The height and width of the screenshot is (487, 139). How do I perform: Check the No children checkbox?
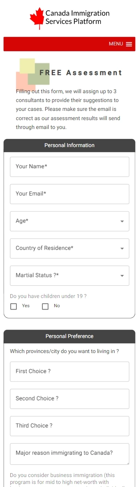(45, 306)
